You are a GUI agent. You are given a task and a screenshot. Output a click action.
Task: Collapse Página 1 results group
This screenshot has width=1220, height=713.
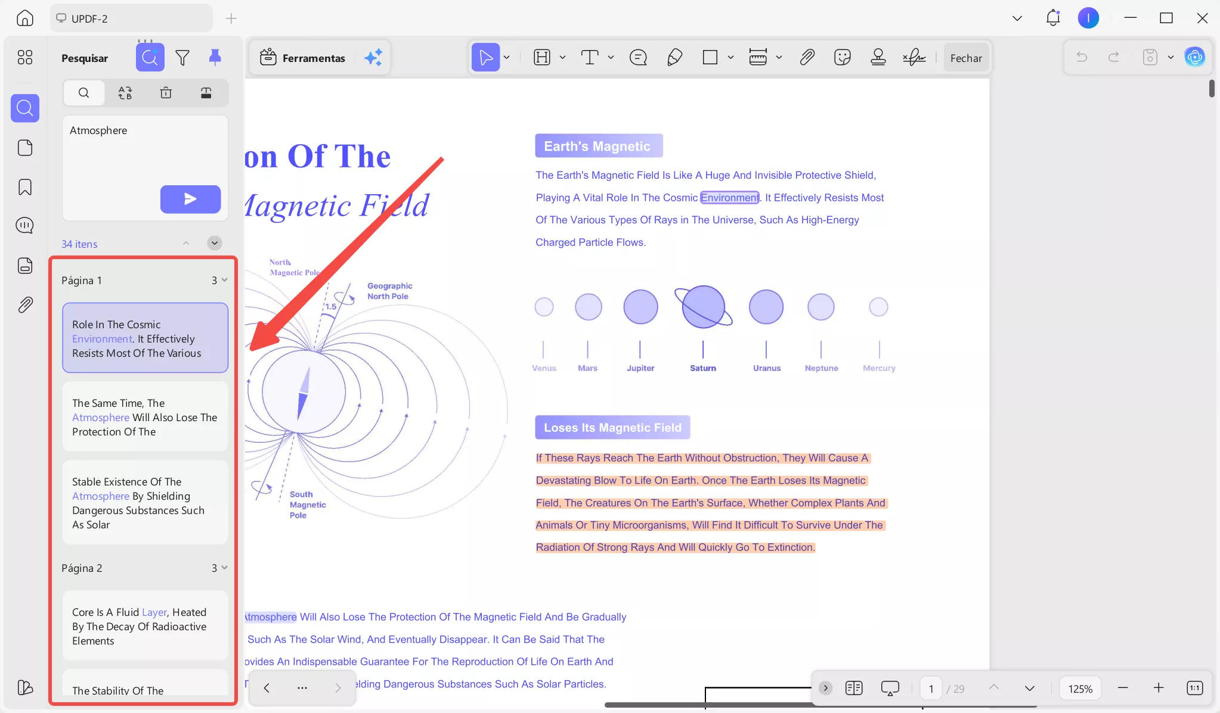224,280
